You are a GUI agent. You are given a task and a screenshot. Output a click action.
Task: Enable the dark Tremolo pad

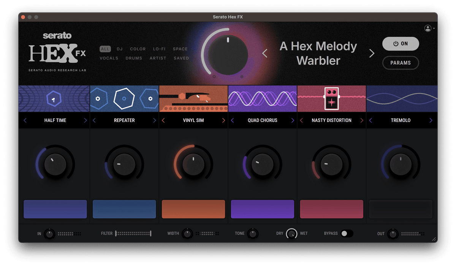pyautogui.click(x=401, y=209)
